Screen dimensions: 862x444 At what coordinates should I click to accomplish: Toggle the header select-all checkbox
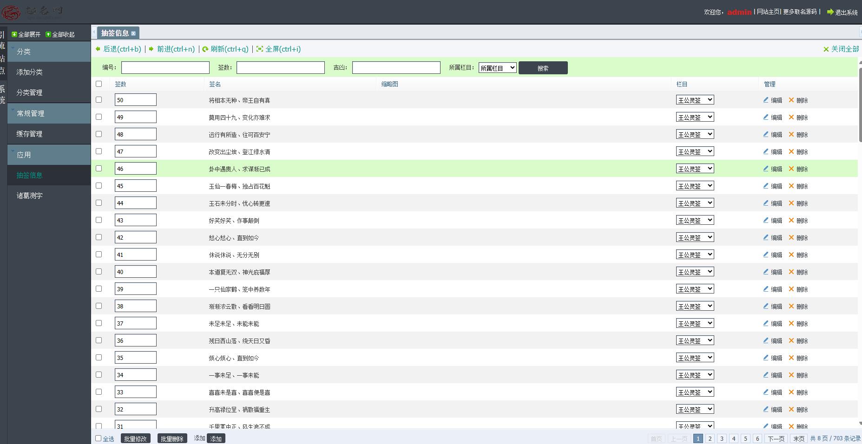click(99, 84)
